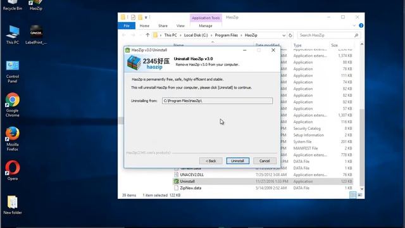The height and width of the screenshot is (228, 405).
Task: Refresh the HaoZip folder view
Action: pos(290,35)
